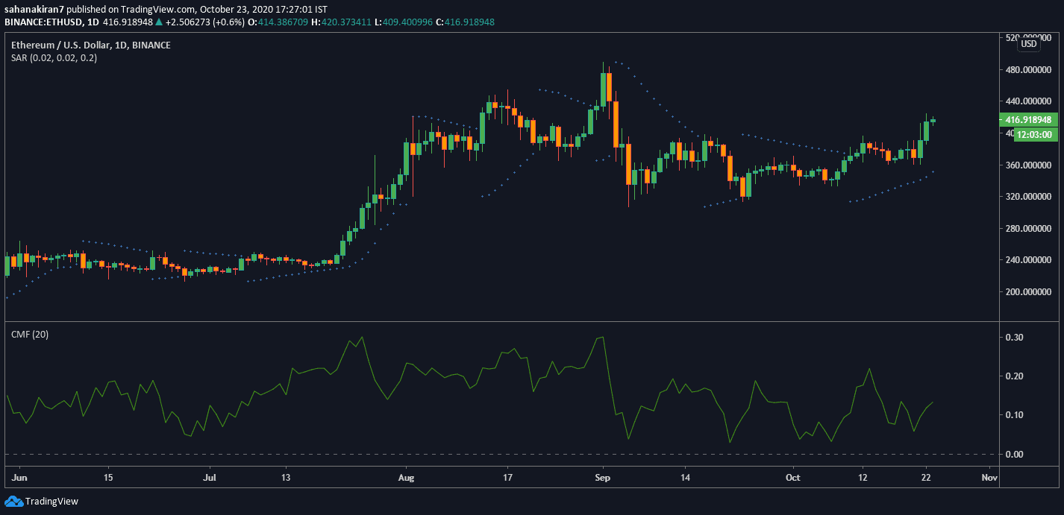Click the Sep marker on time axis
The image size is (1064, 515).
click(x=604, y=477)
